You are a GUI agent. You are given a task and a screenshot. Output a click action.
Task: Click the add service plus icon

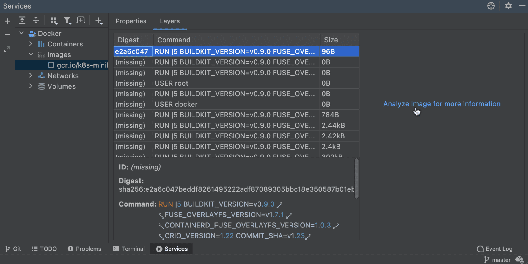pos(7,21)
